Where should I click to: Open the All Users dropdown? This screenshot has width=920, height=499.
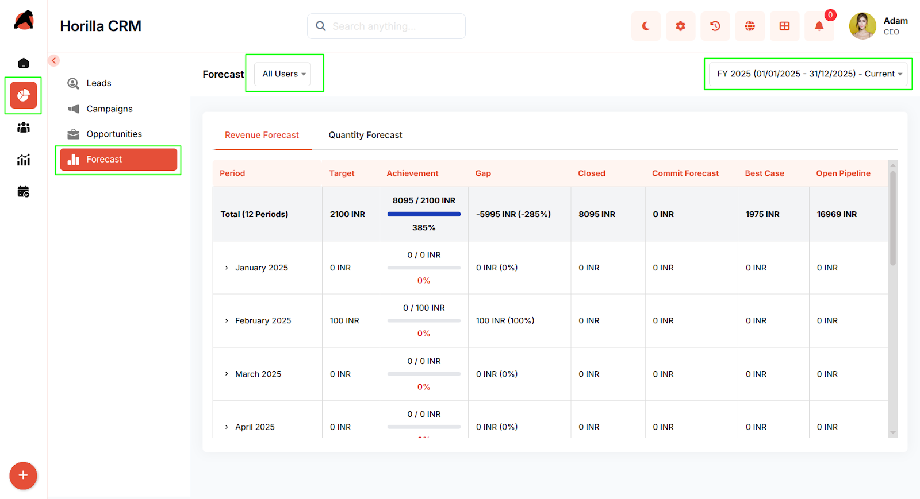click(282, 74)
